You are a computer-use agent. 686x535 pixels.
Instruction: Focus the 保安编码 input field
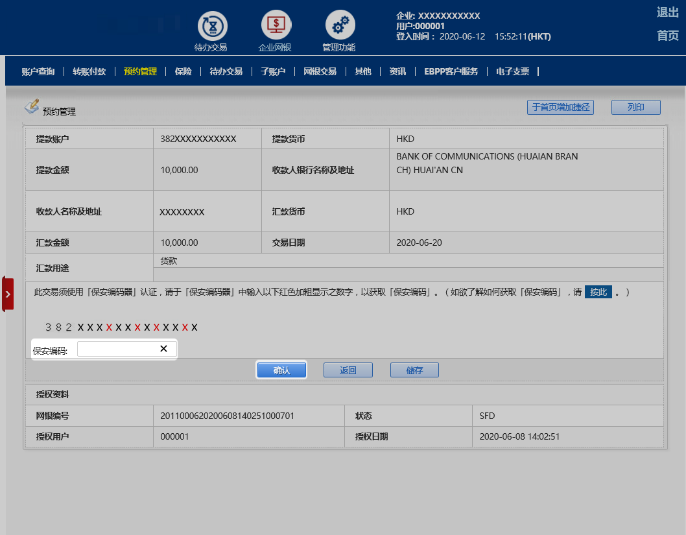(x=118, y=350)
